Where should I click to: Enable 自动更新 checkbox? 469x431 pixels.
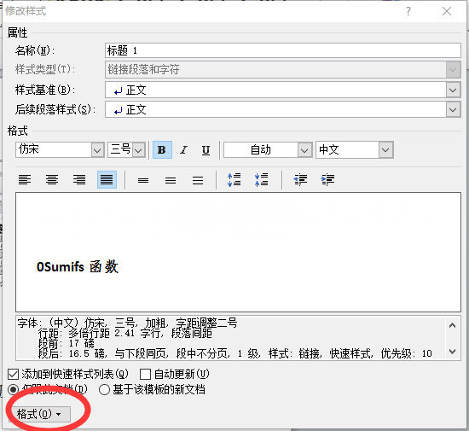click(x=145, y=374)
